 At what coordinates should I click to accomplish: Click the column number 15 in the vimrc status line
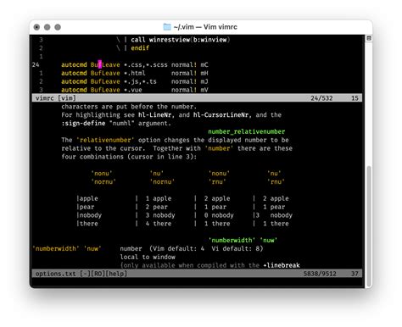coord(355,98)
